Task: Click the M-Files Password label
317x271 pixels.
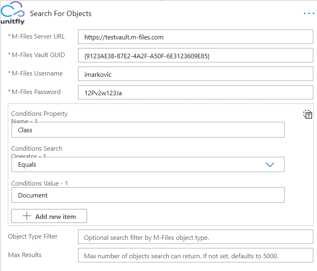Action: click(x=36, y=92)
